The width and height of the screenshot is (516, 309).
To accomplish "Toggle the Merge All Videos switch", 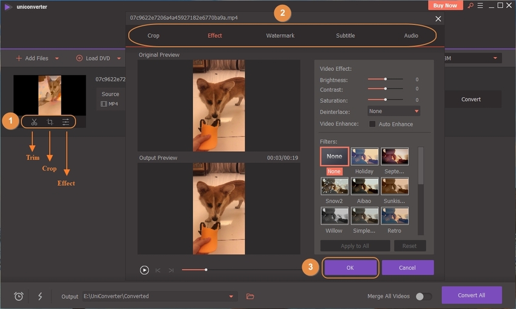I will (423, 296).
